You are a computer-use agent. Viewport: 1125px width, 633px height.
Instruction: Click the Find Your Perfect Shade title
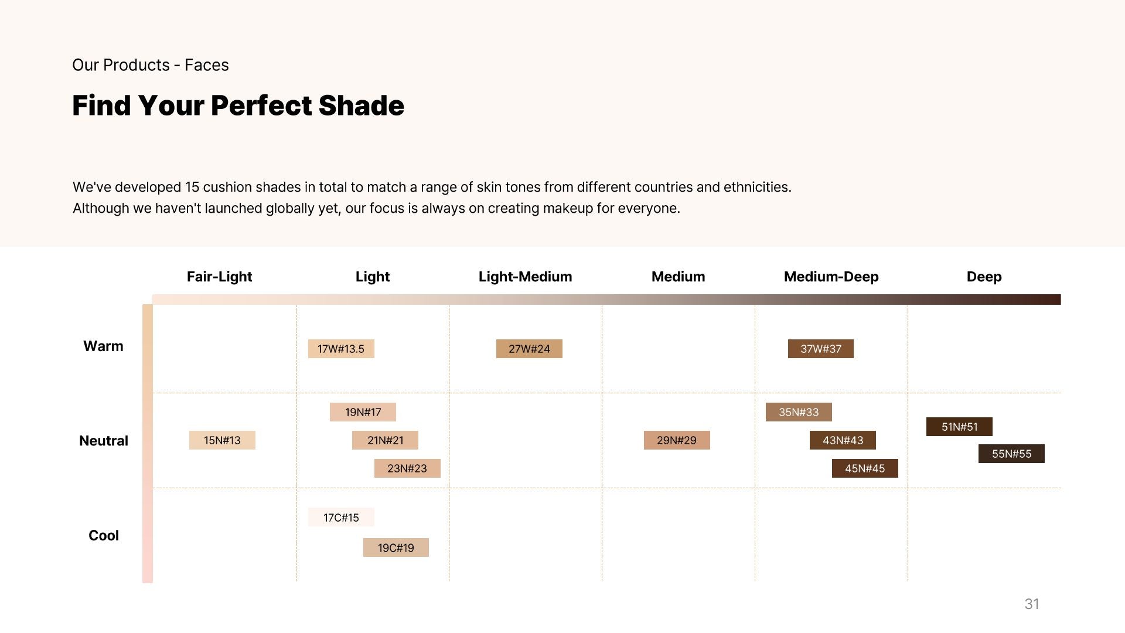(x=238, y=105)
